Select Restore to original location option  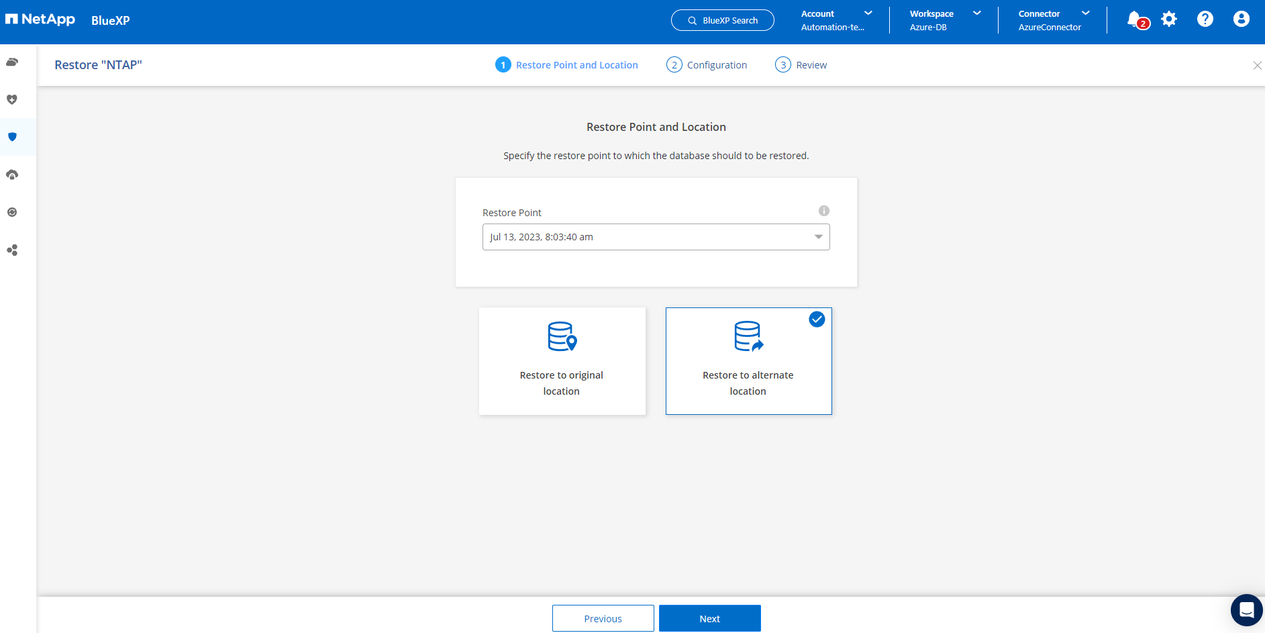coord(562,361)
